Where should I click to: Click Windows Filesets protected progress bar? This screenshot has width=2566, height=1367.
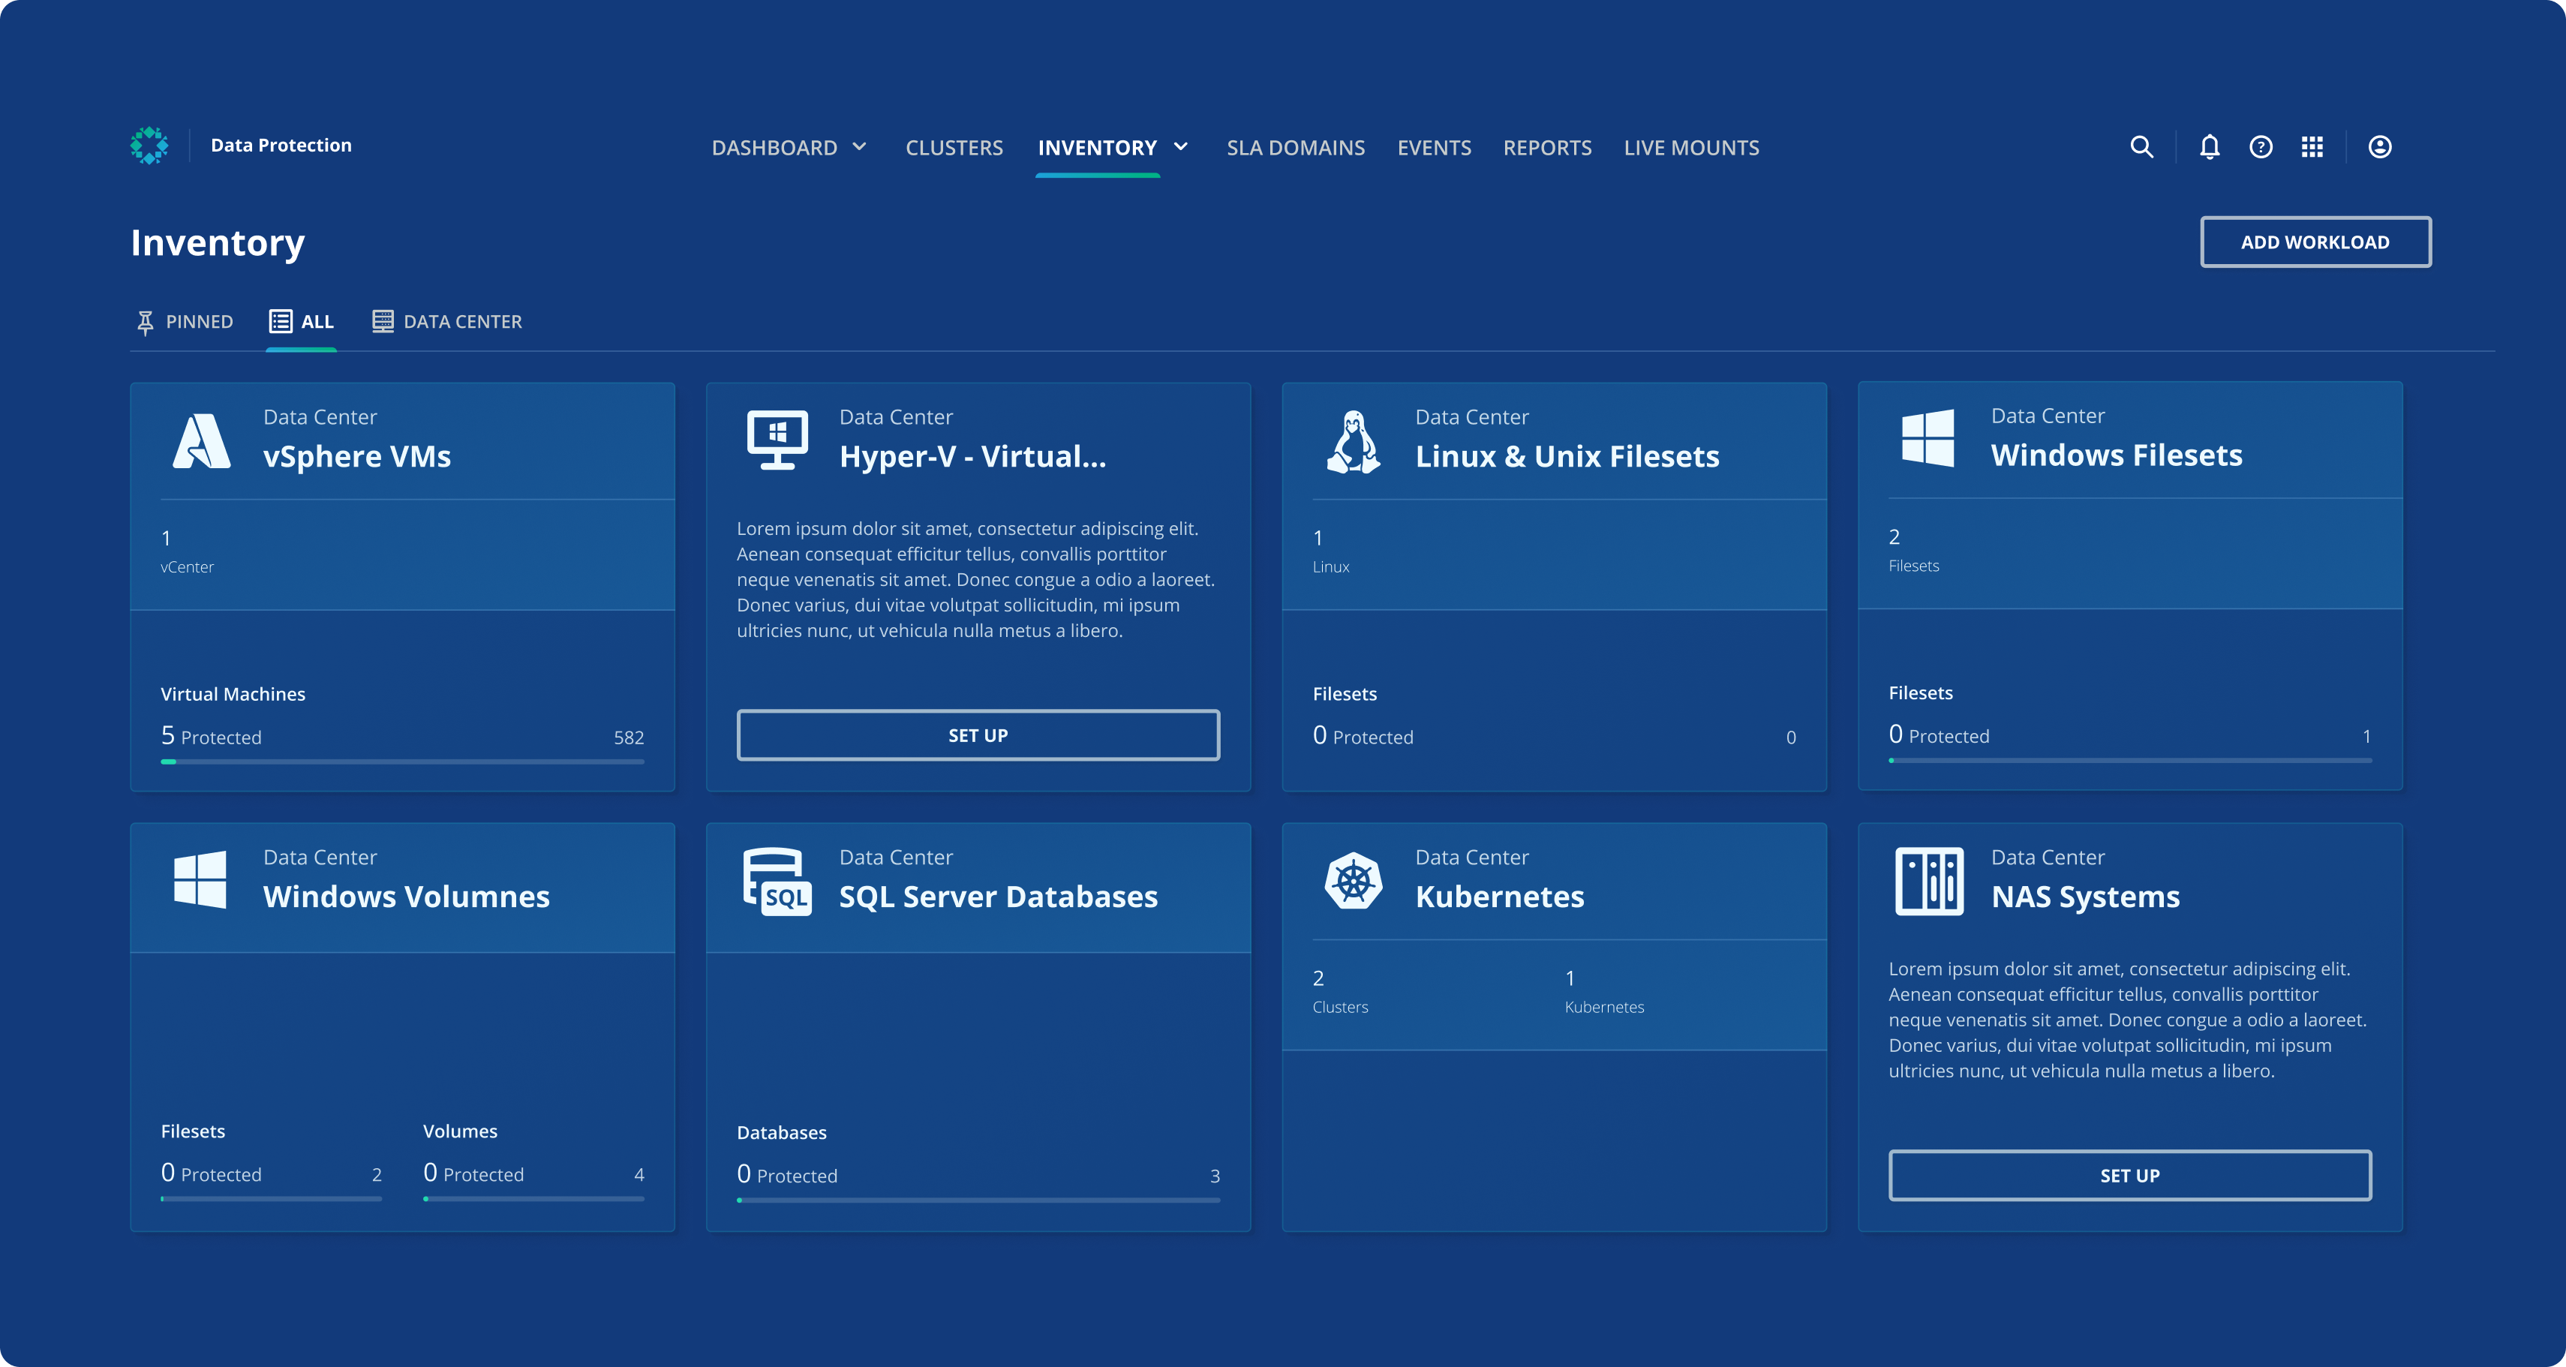2129,762
